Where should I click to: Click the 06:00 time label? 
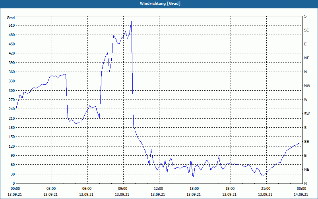click(x=87, y=189)
